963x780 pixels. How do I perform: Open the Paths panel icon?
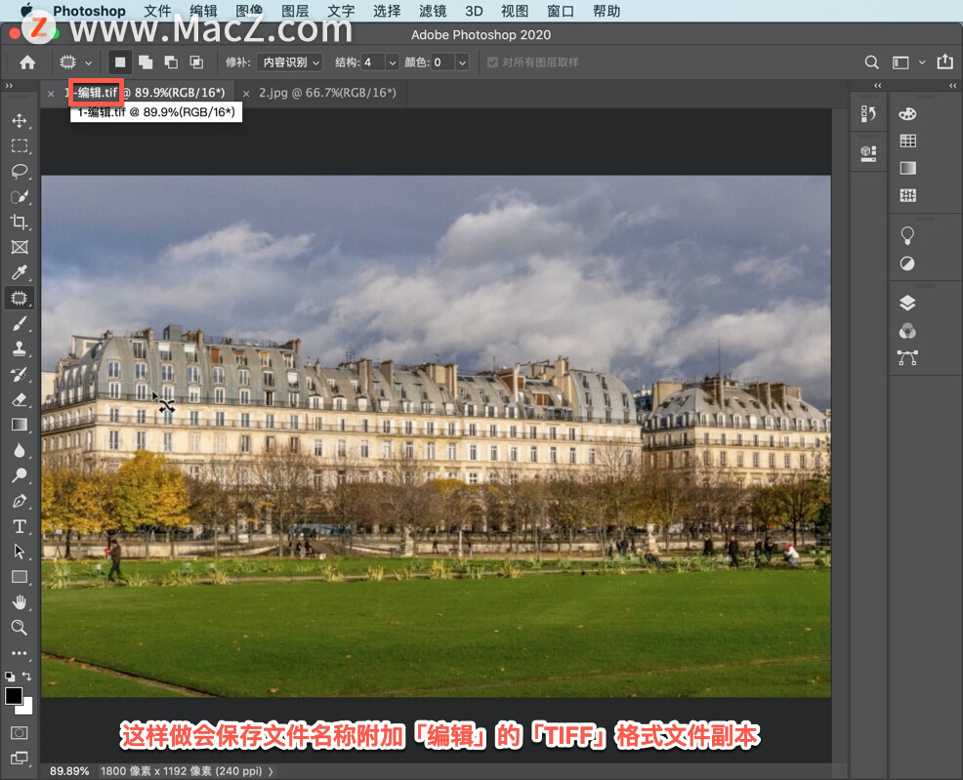pos(907,358)
